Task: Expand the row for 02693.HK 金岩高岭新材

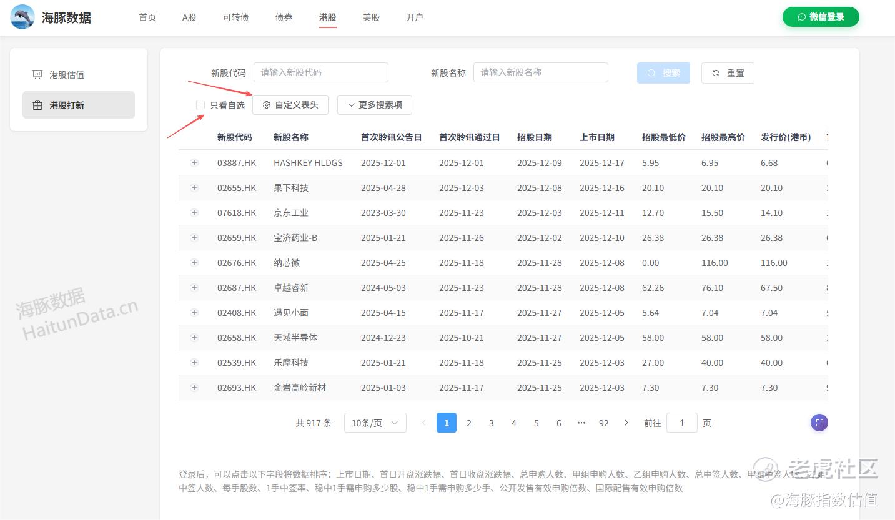Action: point(194,388)
